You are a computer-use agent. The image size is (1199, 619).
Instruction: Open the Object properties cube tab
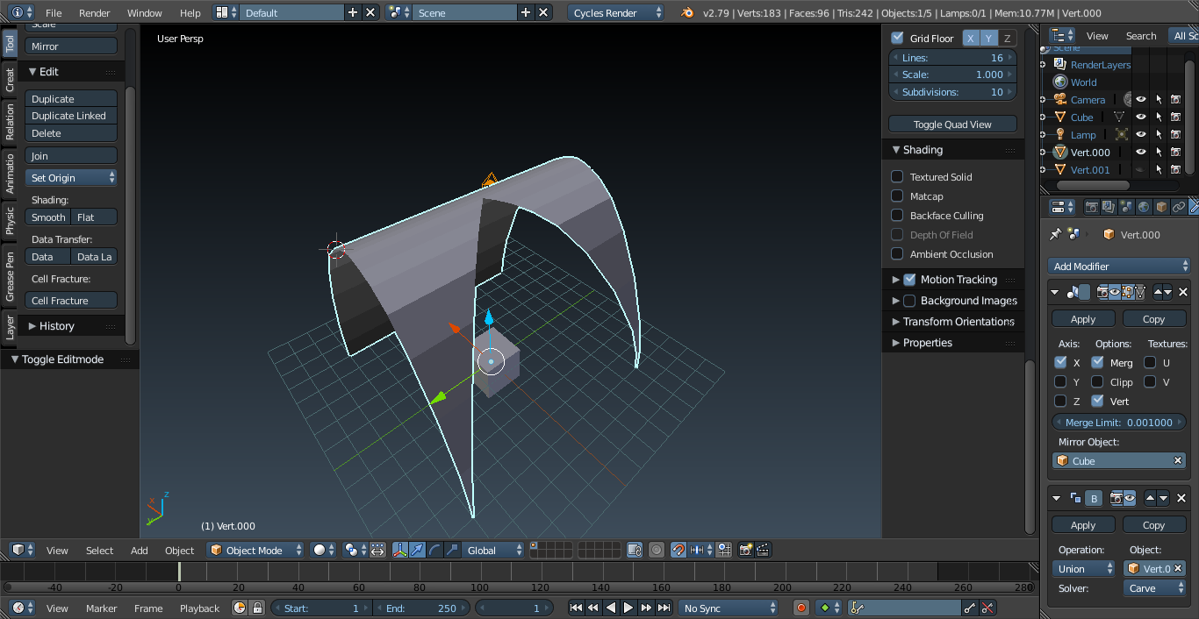(1161, 207)
